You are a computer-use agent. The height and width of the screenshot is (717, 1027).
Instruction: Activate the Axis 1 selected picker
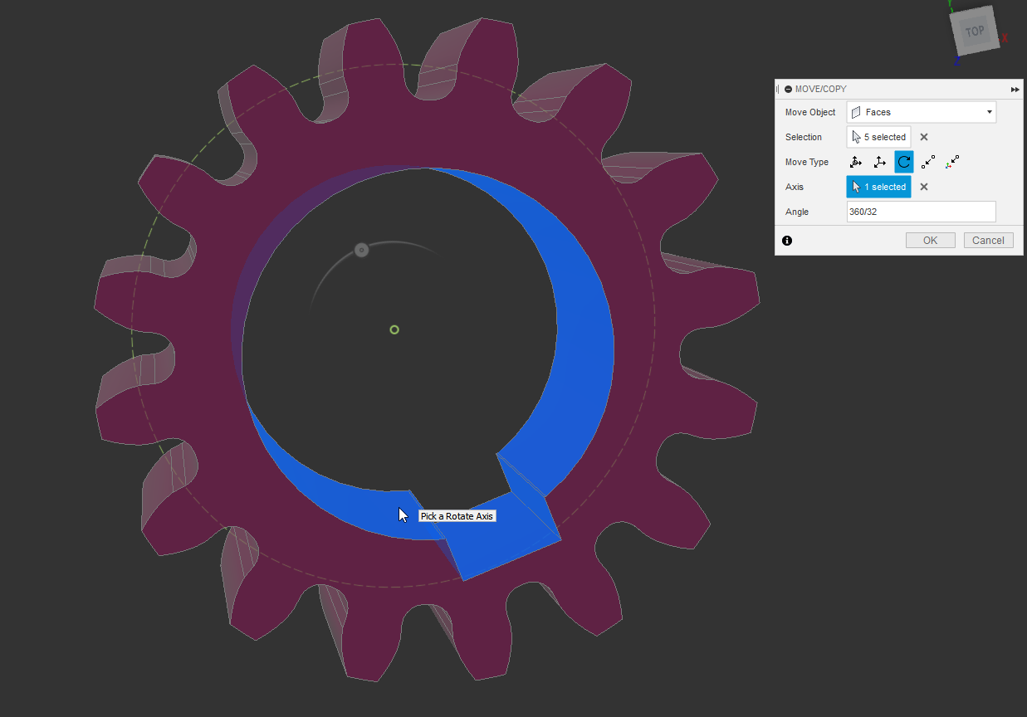(878, 187)
